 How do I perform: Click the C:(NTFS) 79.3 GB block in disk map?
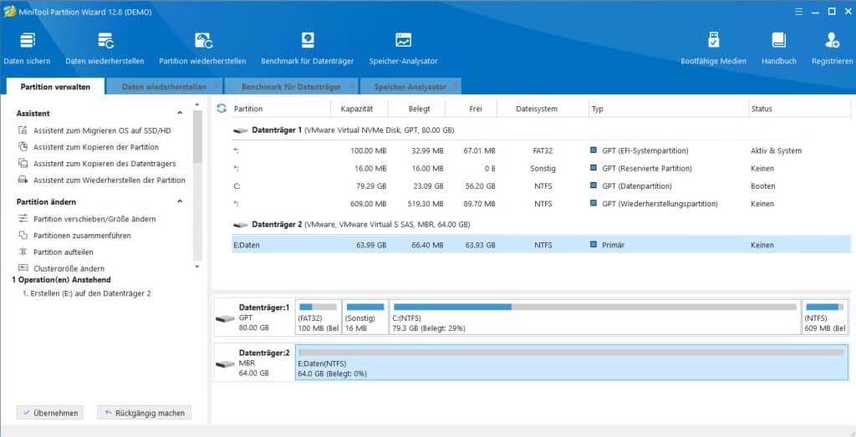click(x=595, y=317)
